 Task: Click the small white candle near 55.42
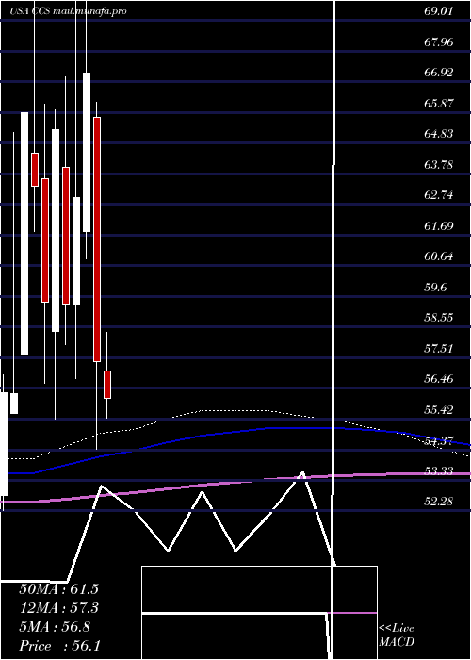coord(14,404)
